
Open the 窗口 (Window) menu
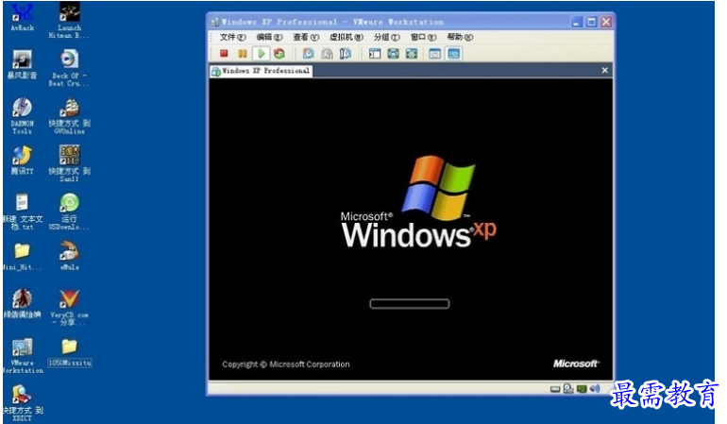423,37
